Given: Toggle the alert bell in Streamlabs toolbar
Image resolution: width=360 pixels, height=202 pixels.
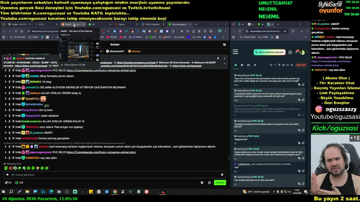Looking at the screenshot, I should [x=291, y=65].
